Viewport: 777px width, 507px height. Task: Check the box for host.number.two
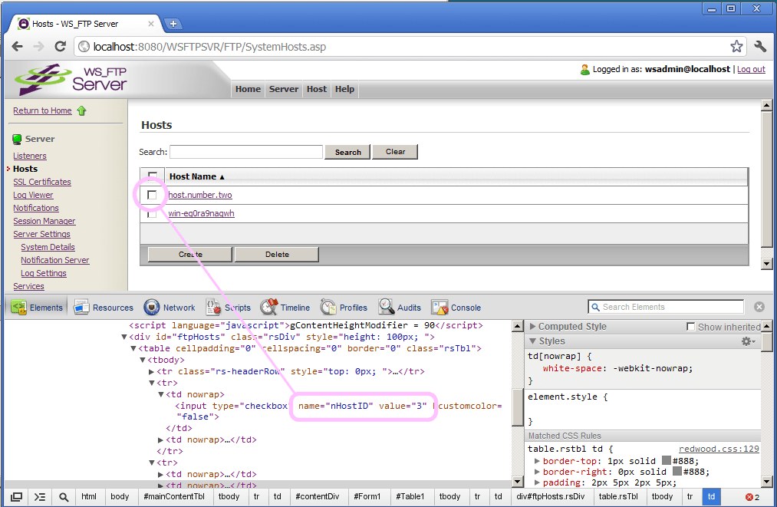[152, 195]
